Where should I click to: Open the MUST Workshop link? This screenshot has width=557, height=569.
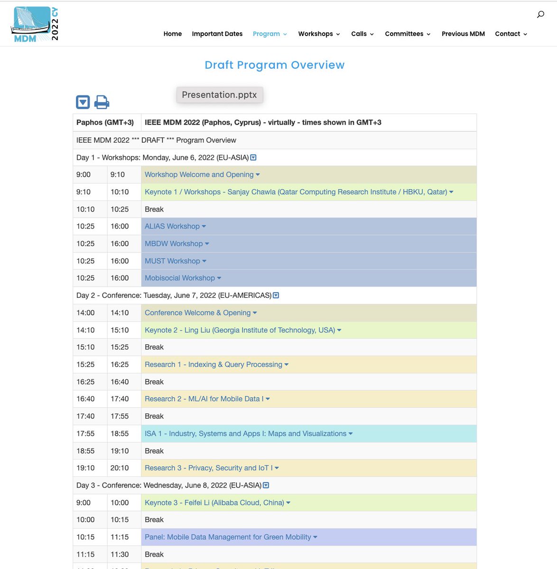172,261
